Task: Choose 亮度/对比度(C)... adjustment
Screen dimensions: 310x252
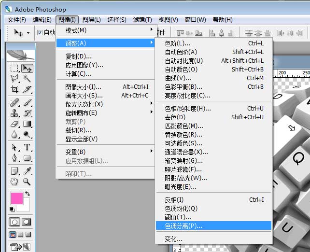Action: click(213, 96)
